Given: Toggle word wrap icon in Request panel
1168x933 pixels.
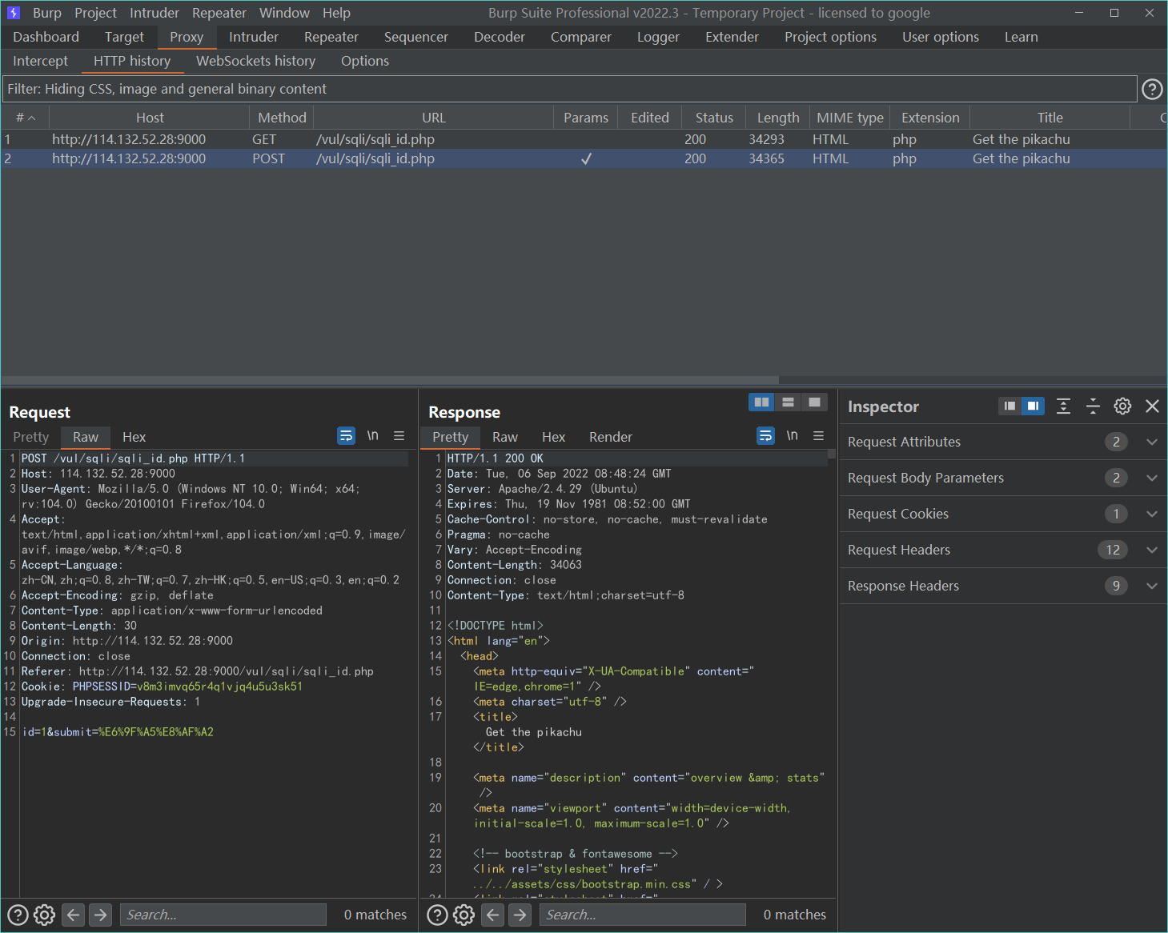Looking at the screenshot, I should (x=346, y=436).
